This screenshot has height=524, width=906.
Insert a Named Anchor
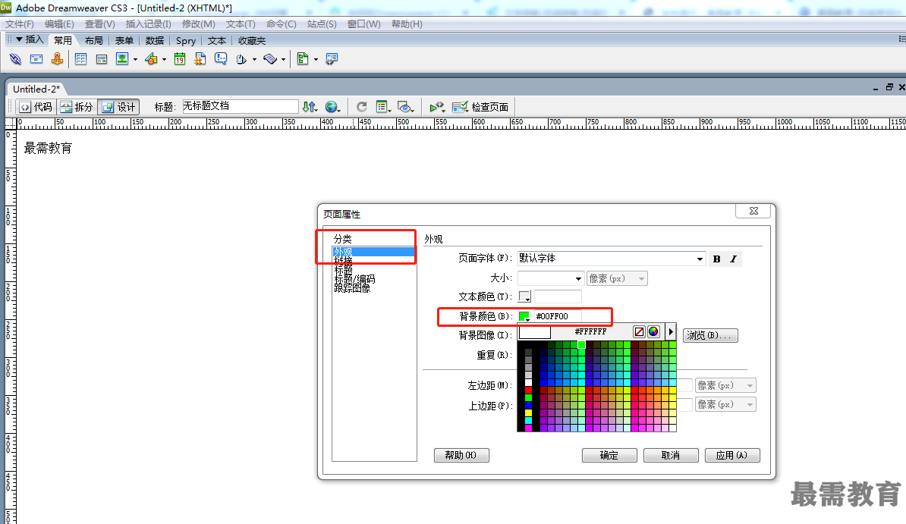pos(57,59)
